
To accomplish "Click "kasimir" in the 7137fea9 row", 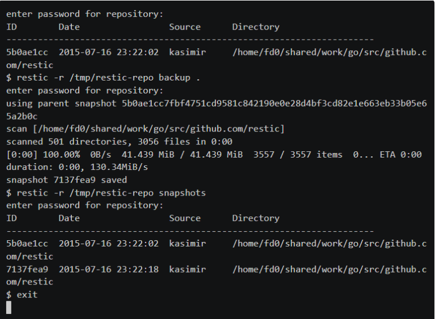I will pyautogui.click(x=187, y=269).
